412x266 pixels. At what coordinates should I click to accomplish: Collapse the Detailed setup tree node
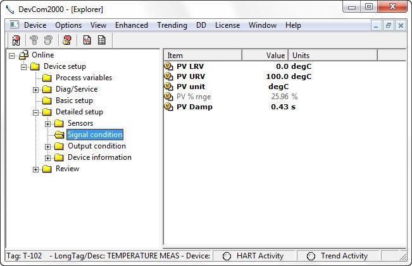(x=36, y=112)
